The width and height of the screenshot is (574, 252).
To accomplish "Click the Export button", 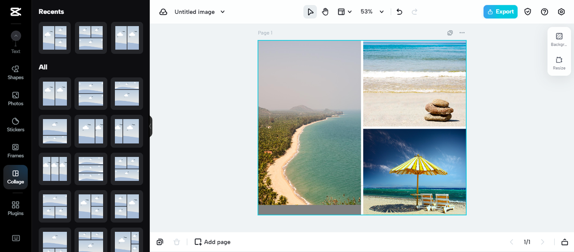I will 500,12.
